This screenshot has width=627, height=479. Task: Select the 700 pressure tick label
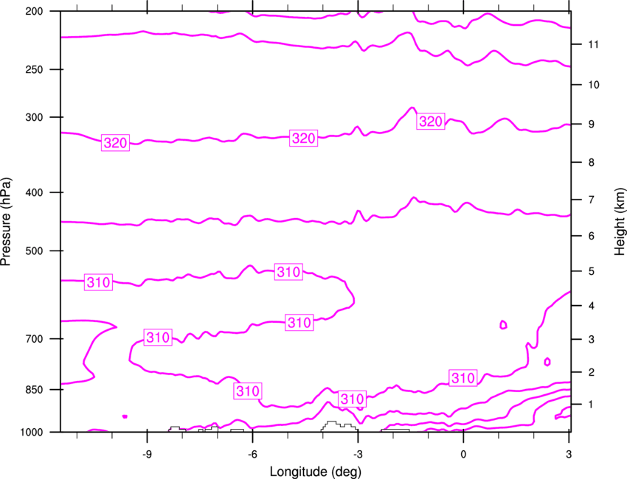click(x=35, y=339)
